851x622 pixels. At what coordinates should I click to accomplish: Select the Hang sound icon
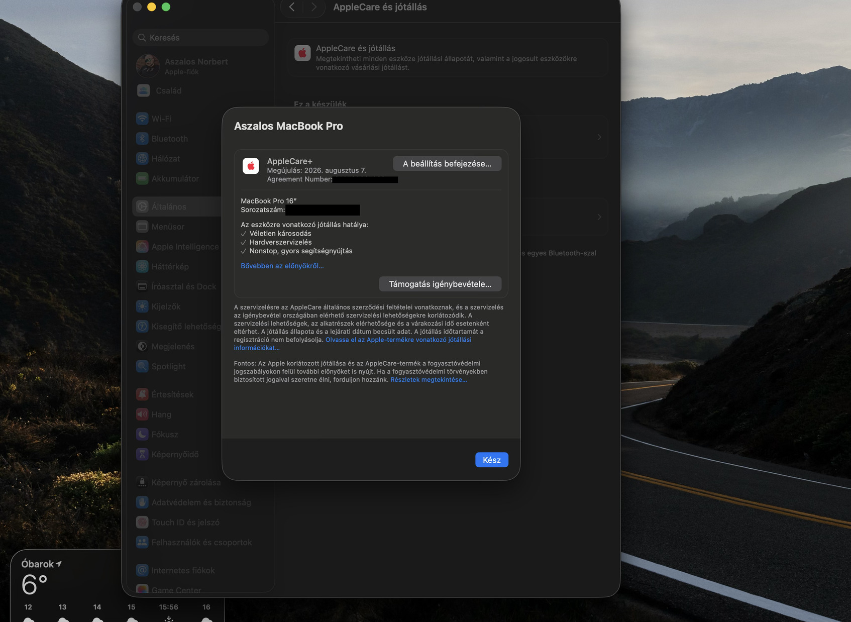(x=143, y=414)
